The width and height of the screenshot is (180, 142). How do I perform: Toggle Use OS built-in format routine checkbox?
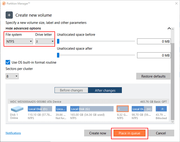8,62
